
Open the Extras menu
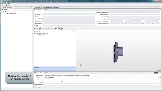(5, 3)
